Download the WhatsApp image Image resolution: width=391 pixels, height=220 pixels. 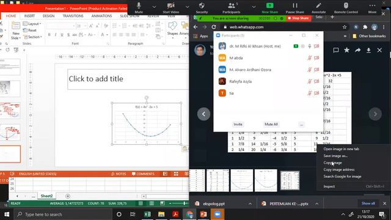click(x=368, y=50)
